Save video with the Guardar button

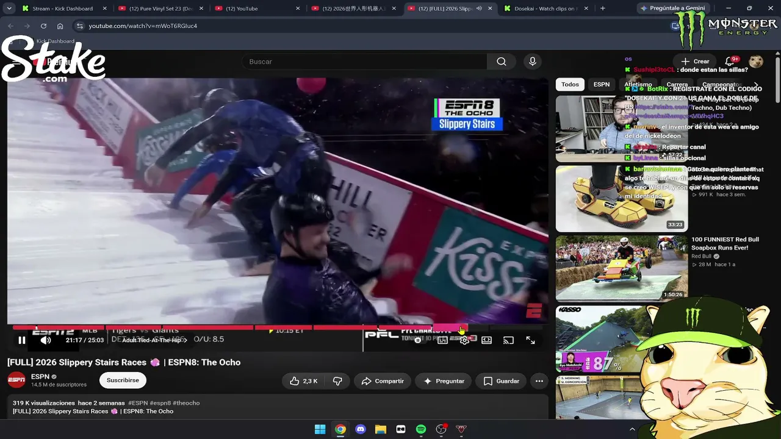[501, 381]
